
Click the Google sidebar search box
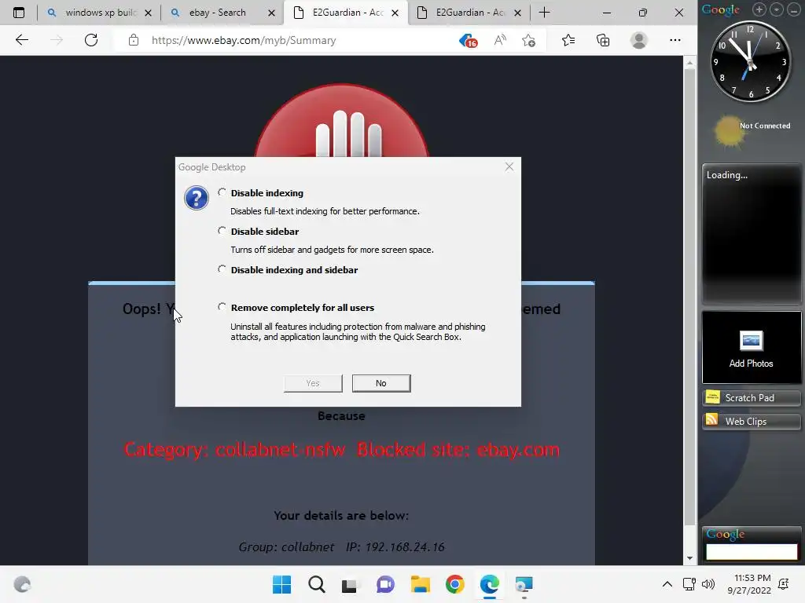[751, 551]
